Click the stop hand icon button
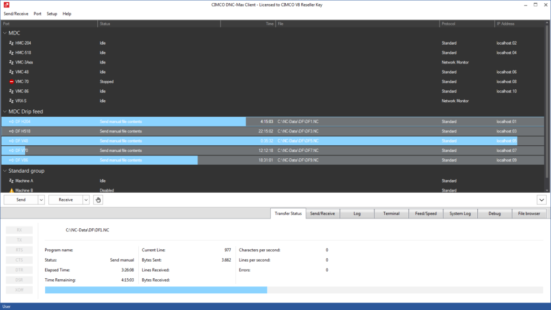Viewport: 551px width, 310px height. click(x=98, y=200)
